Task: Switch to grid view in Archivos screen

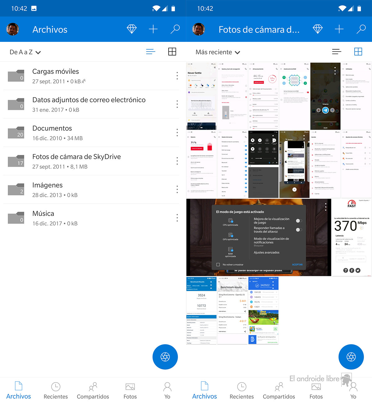Action: pos(172,52)
